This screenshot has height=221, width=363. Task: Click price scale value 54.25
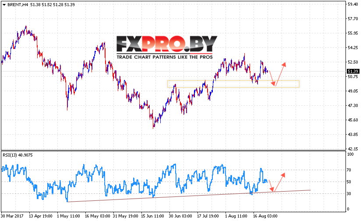(x=352, y=48)
